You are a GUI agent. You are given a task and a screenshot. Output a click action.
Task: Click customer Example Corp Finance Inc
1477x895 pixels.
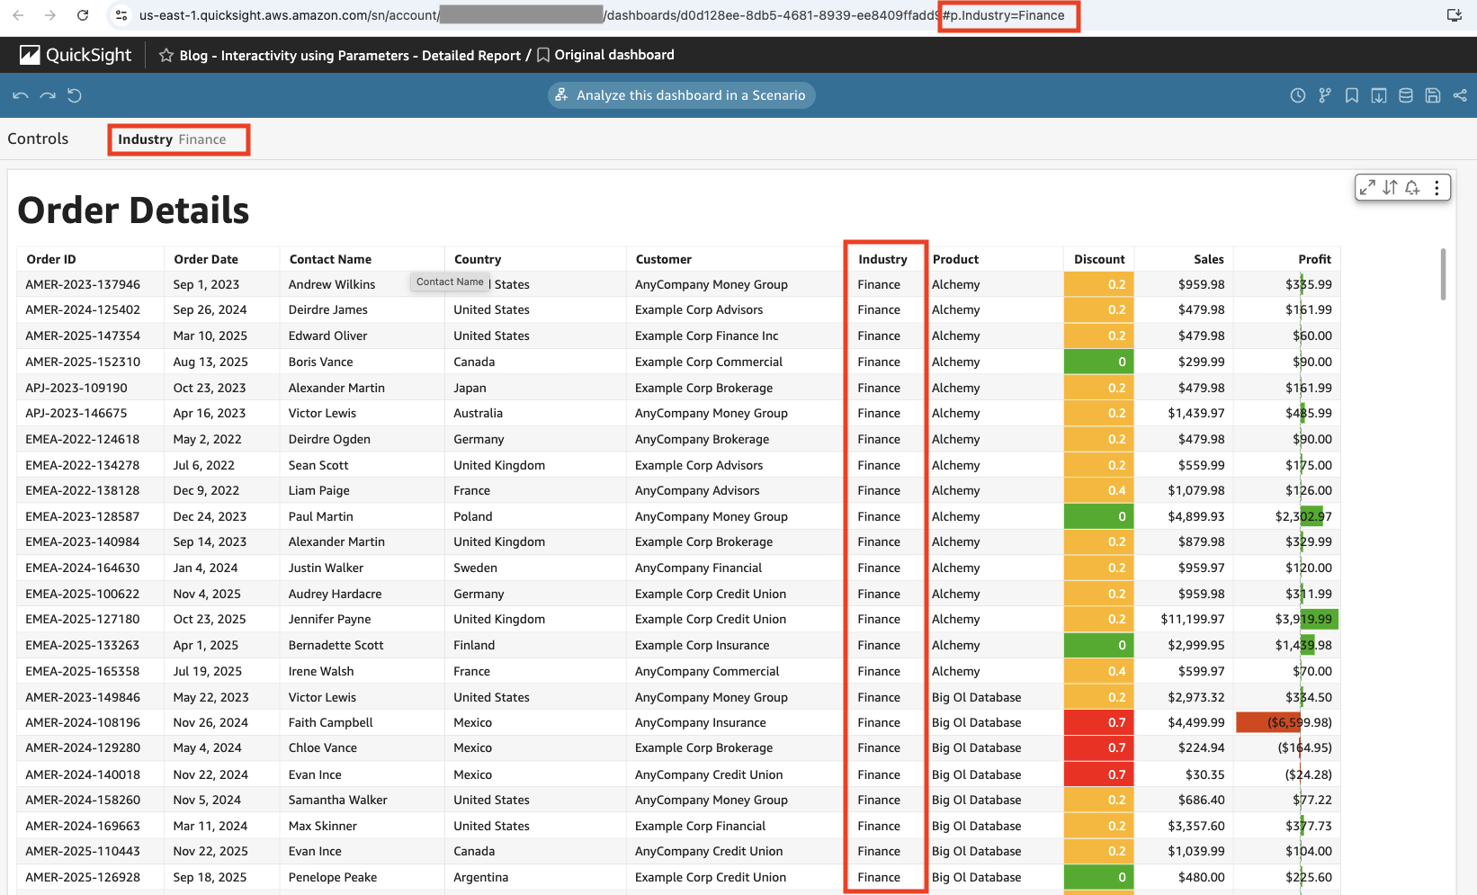click(707, 336)
